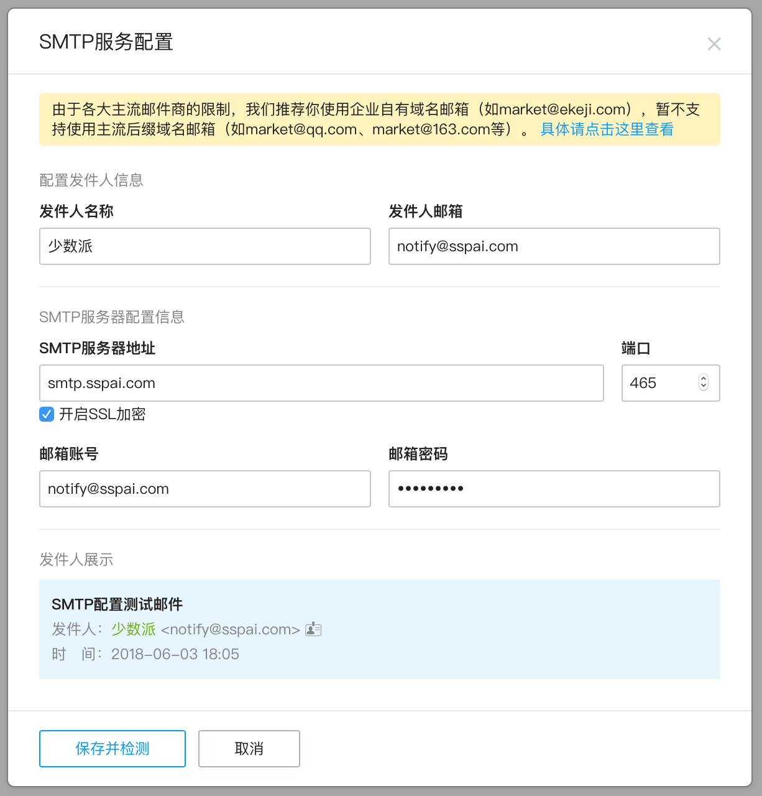Click the preview timestamp 2018-06-03 18:05

175,654
